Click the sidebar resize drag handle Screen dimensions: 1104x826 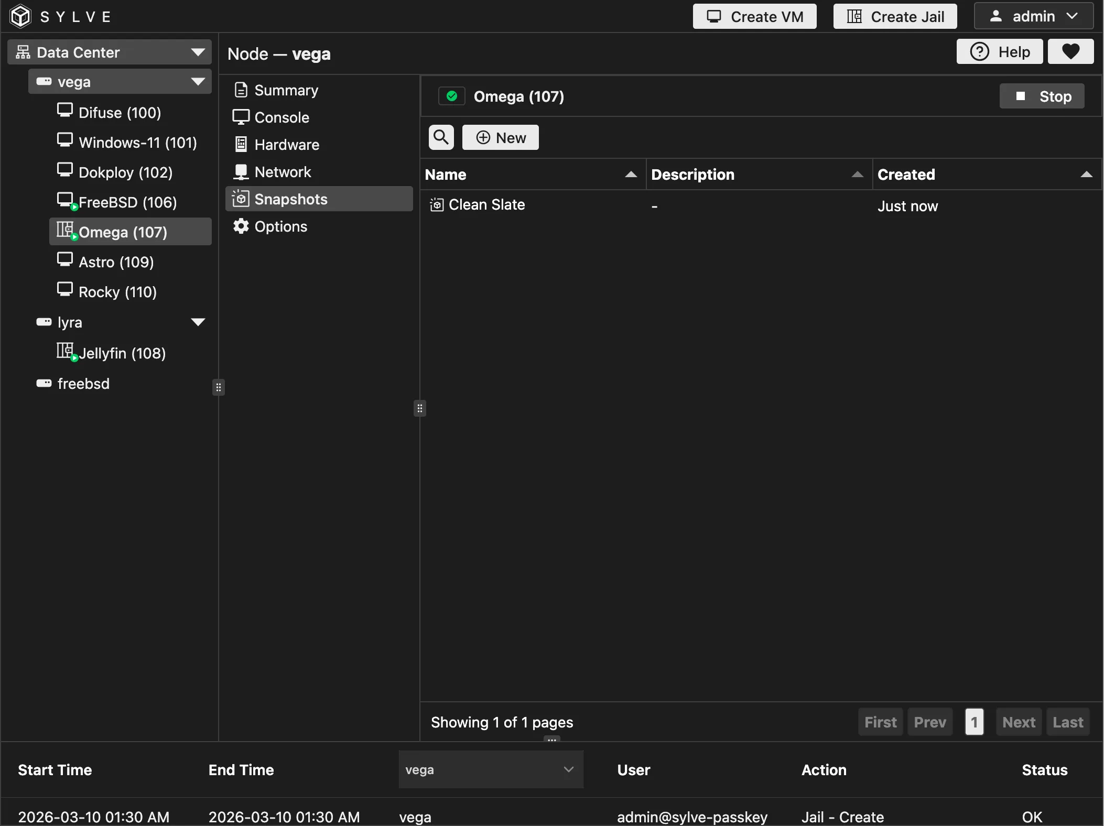(219, 387)
